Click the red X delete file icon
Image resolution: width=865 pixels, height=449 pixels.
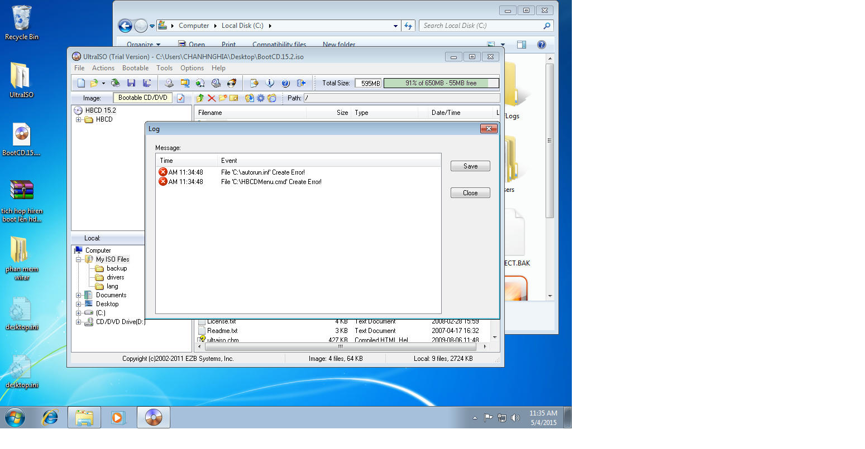pos(211,98)
